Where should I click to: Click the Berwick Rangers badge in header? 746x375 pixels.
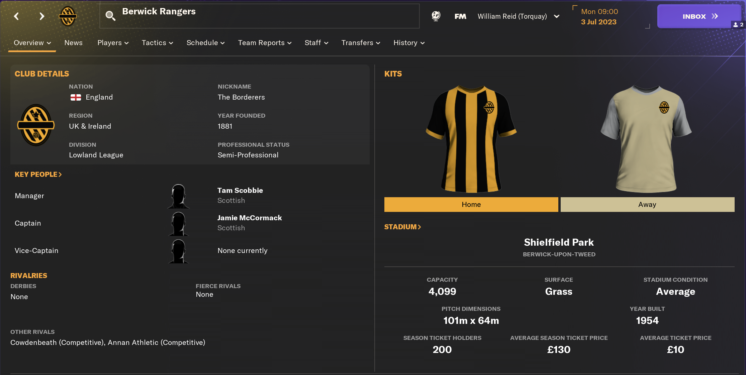point(68,16)
